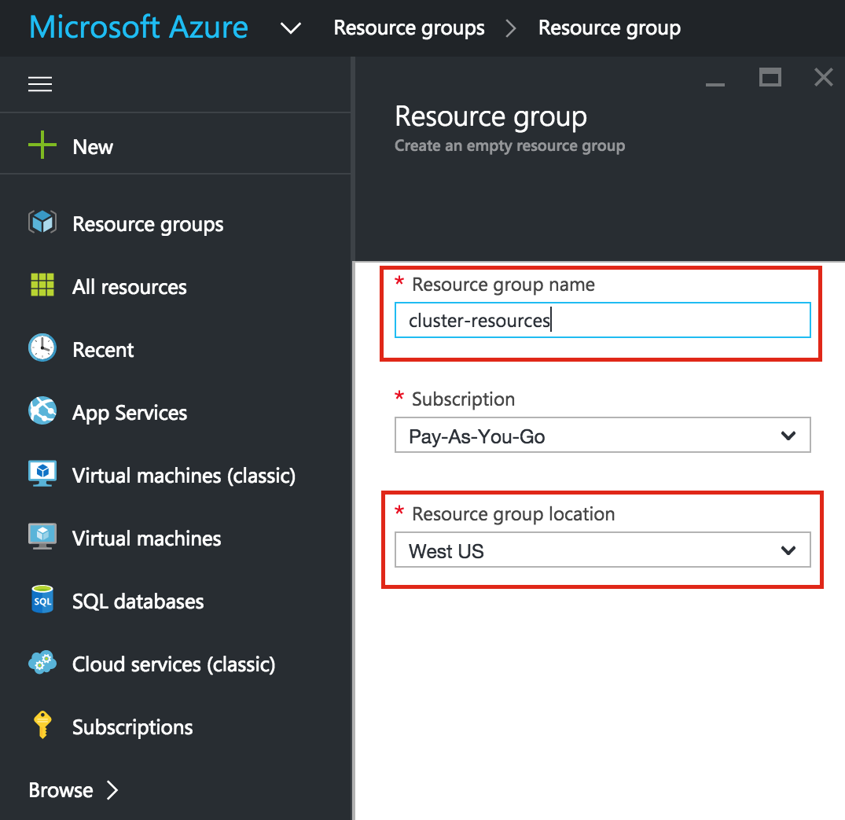Click Browse link at sidebar bottom
This screenshot has width=845, height=820.
[x=61, y=790]
